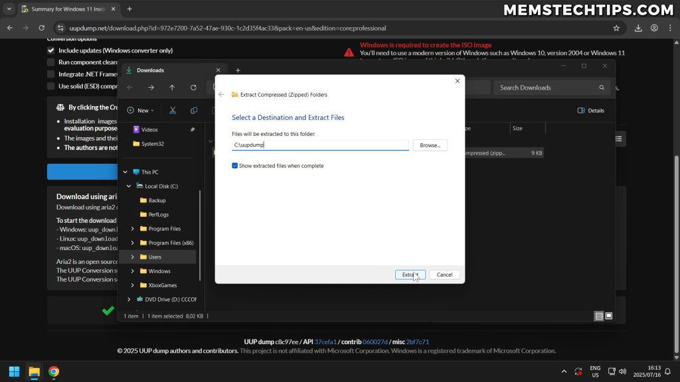Toggle Use solid (ESD) compression checkbox
The image size is (680, 382).
tap(50, 86)
